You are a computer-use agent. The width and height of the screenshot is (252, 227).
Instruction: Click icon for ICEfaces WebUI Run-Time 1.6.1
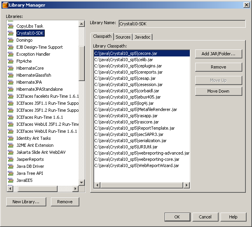11,131
